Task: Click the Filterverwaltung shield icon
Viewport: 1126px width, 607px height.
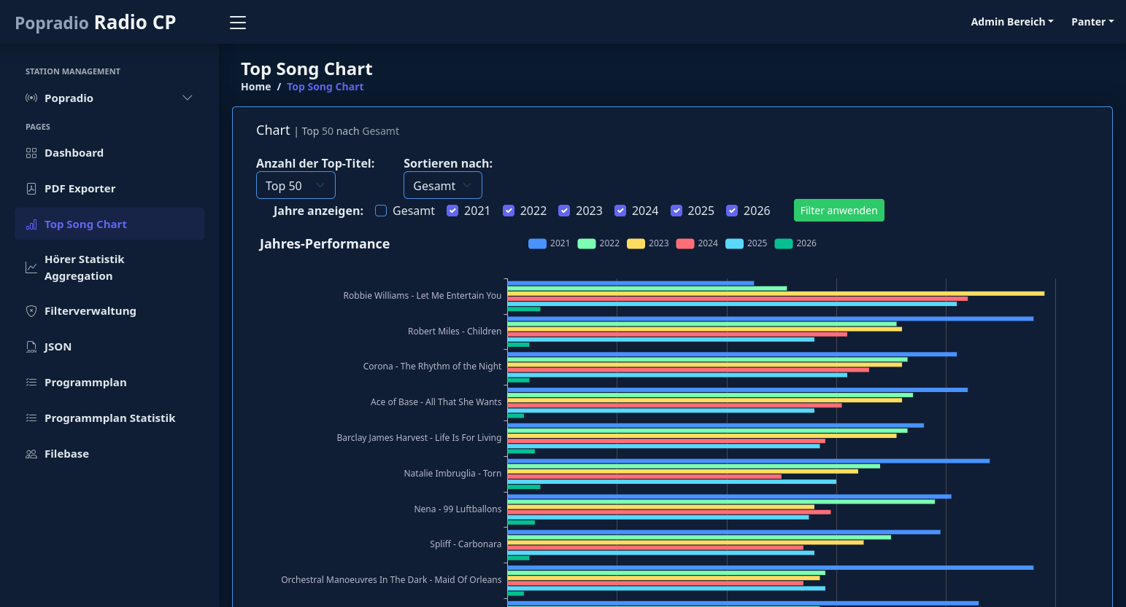Action: click(31, 310)
